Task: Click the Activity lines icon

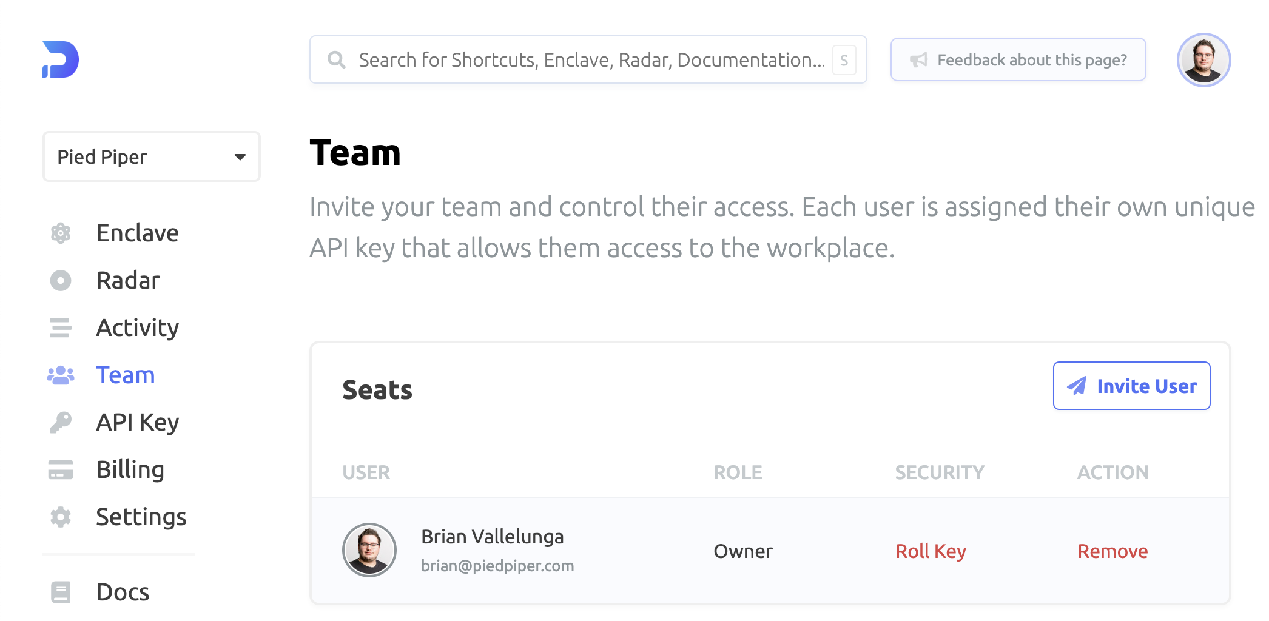Action: 61,327
